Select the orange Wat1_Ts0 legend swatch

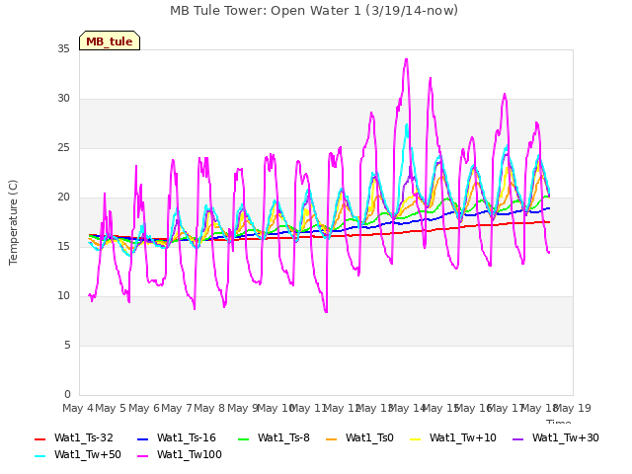coord(332,438)
